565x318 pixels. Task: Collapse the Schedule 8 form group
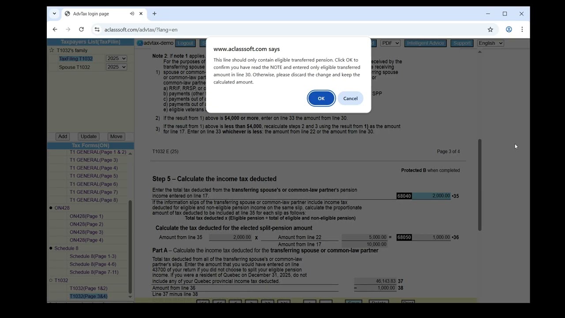(51, 248)
